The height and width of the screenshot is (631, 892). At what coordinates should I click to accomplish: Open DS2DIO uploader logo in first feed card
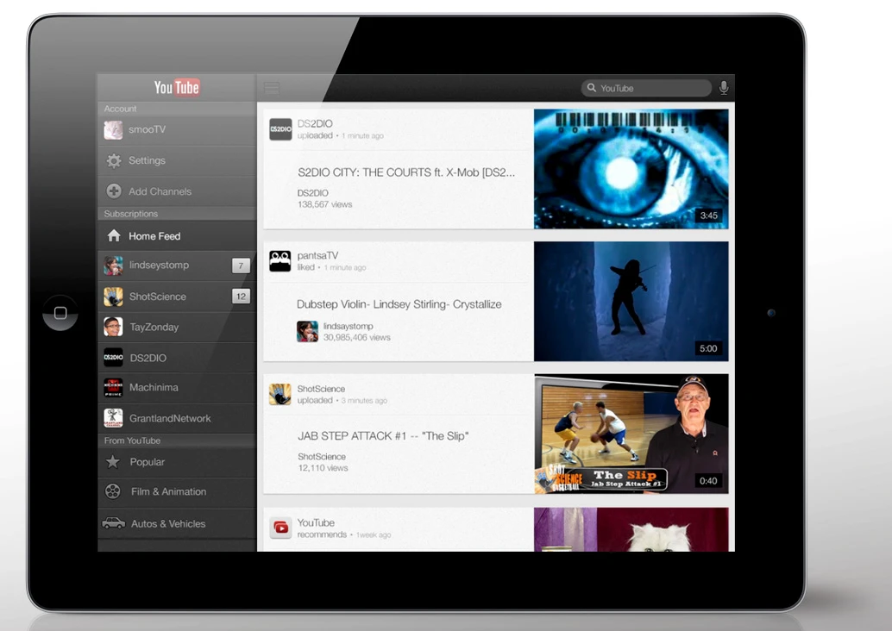(280, 129)
